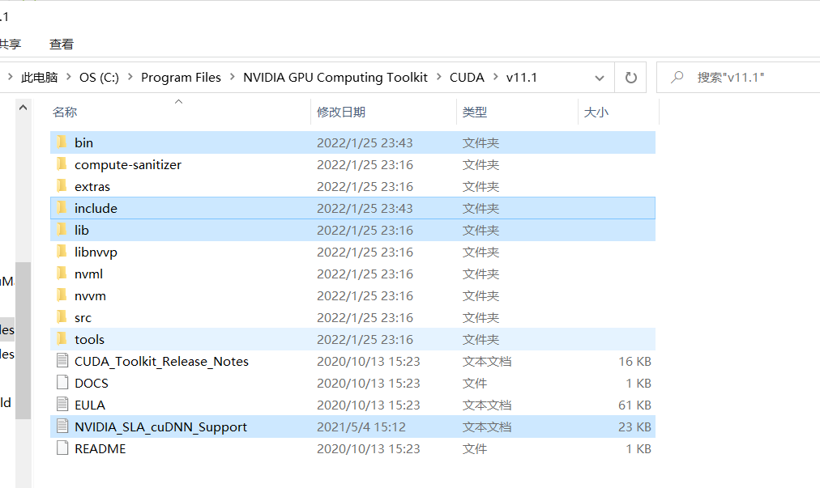Screen dimensions: 820x488
Task: Click the src folder icon
Action: click(62, 317)
